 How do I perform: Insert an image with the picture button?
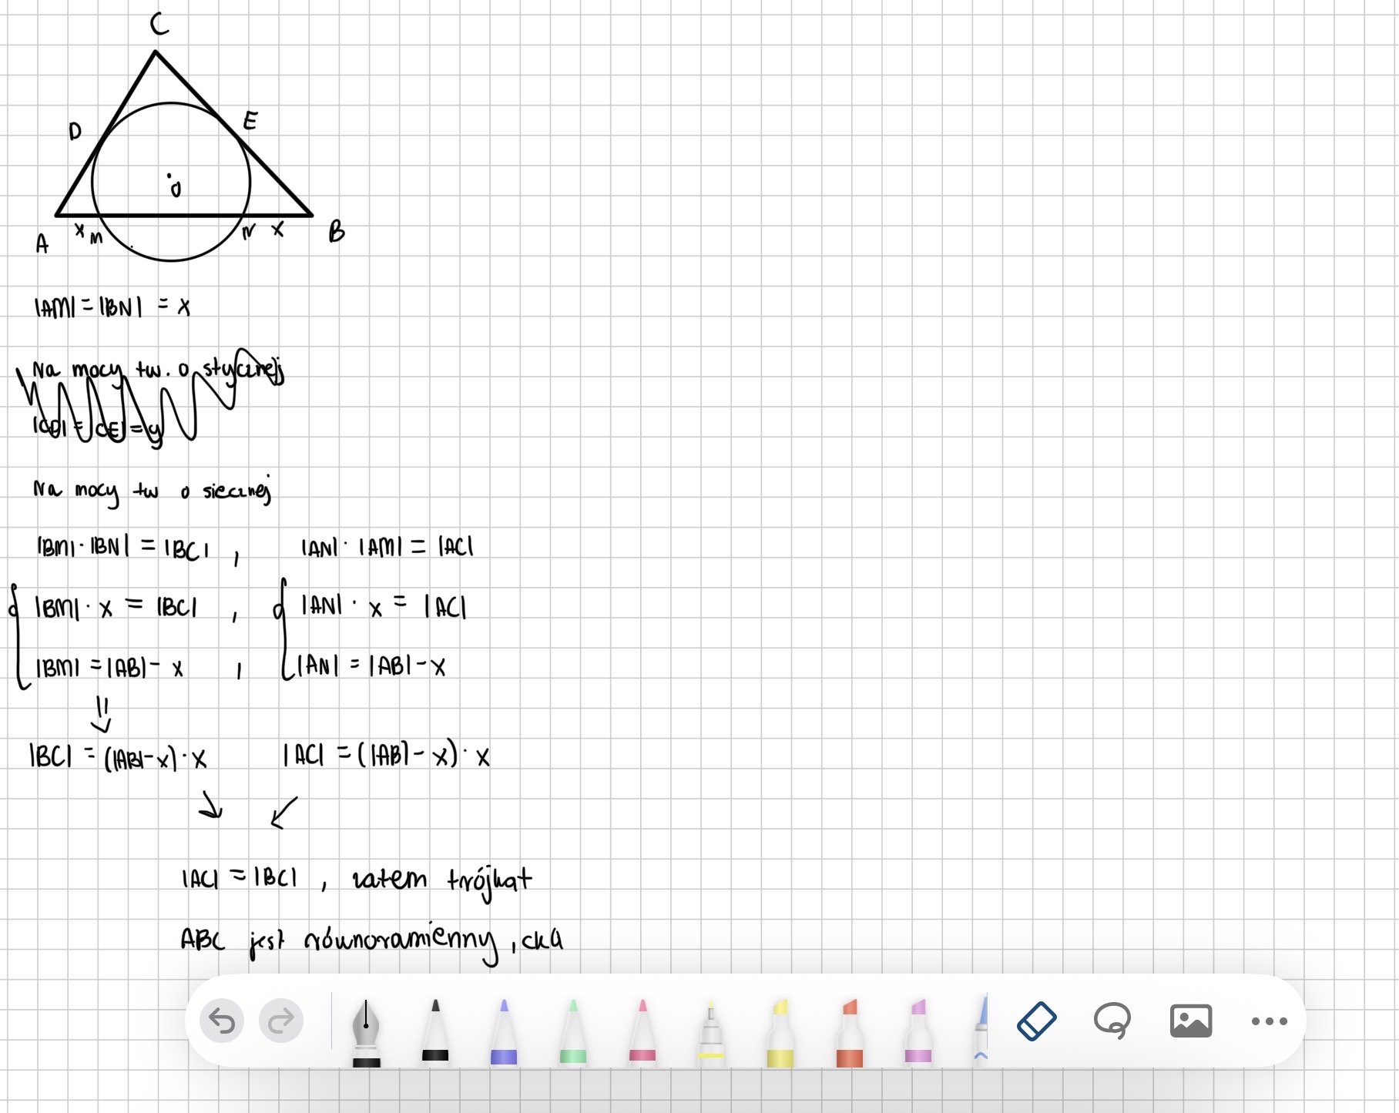(x=1191, y=1021)
